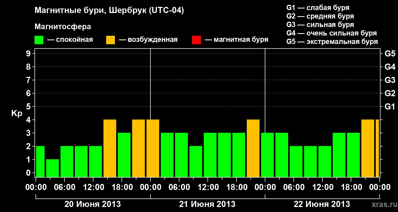This screenshot has height=212, width=398.
Task: Click 'G4 — очень сильная буря' legend line
Action: click(331, 33)
